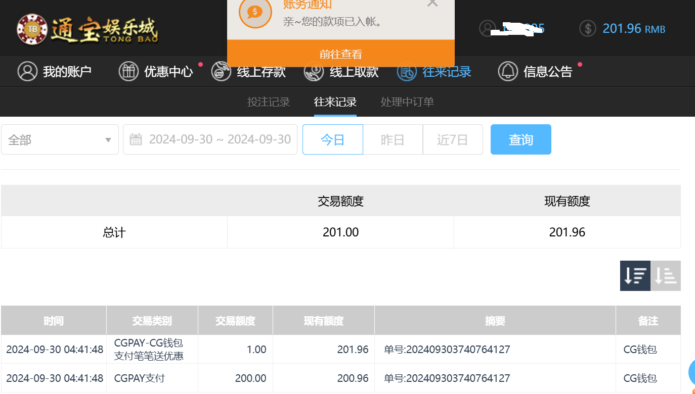The height and width of the screenshot is (394, 695).
Task: Open the promotions center gift icon
Action: coord(128,72)
